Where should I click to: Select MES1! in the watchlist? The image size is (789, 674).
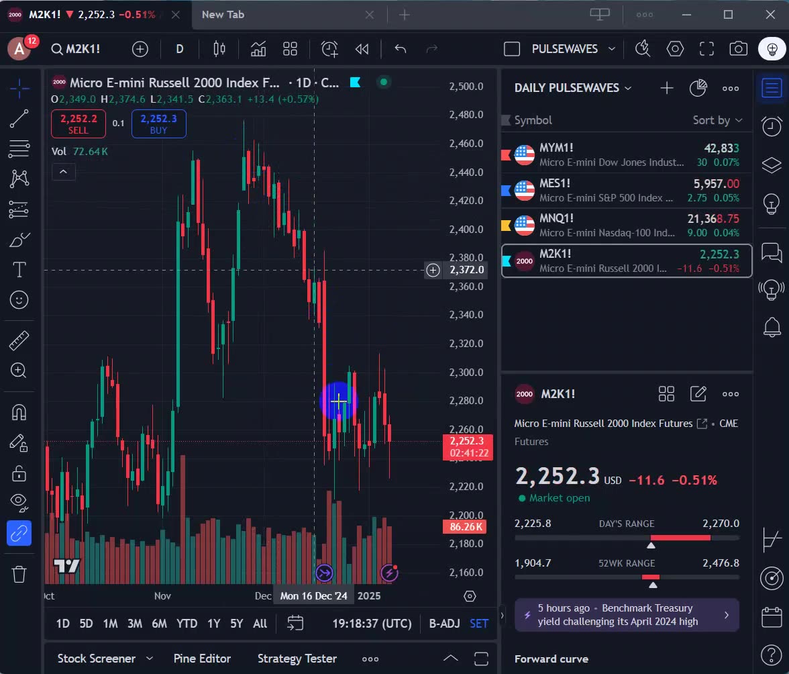[627, 190]
